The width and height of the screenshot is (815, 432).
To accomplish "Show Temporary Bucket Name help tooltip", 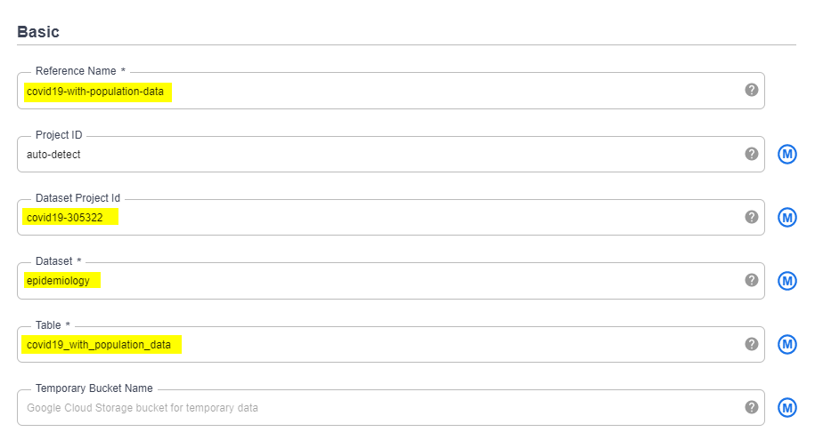I will [752, 407].
